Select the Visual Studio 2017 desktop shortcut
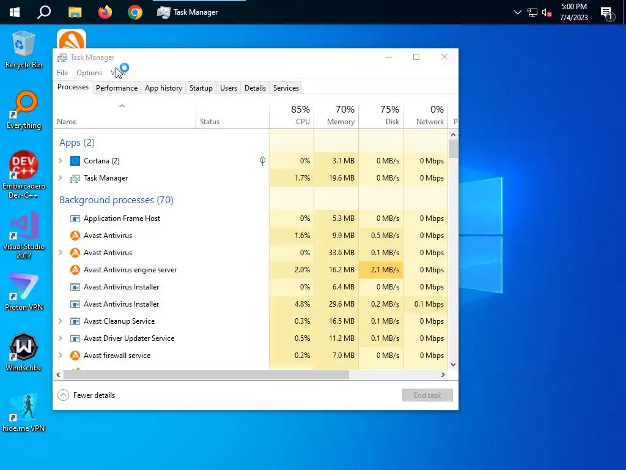626x470 pixels. point(24,236)
